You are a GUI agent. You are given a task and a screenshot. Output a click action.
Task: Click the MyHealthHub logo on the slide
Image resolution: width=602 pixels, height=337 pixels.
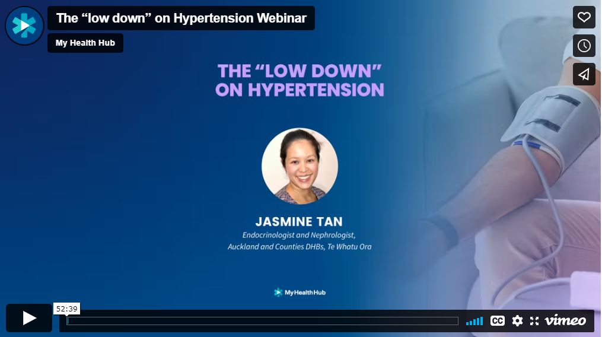(x=300, y=293)
